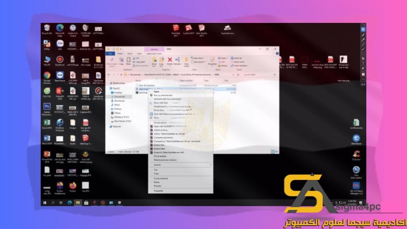Select Downloads in the navigation pane

pyautogui.click(x=119, y=101)
